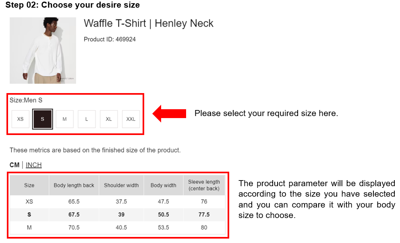Choose the XXL size button

pyautogui.click(x=131, y=119)
